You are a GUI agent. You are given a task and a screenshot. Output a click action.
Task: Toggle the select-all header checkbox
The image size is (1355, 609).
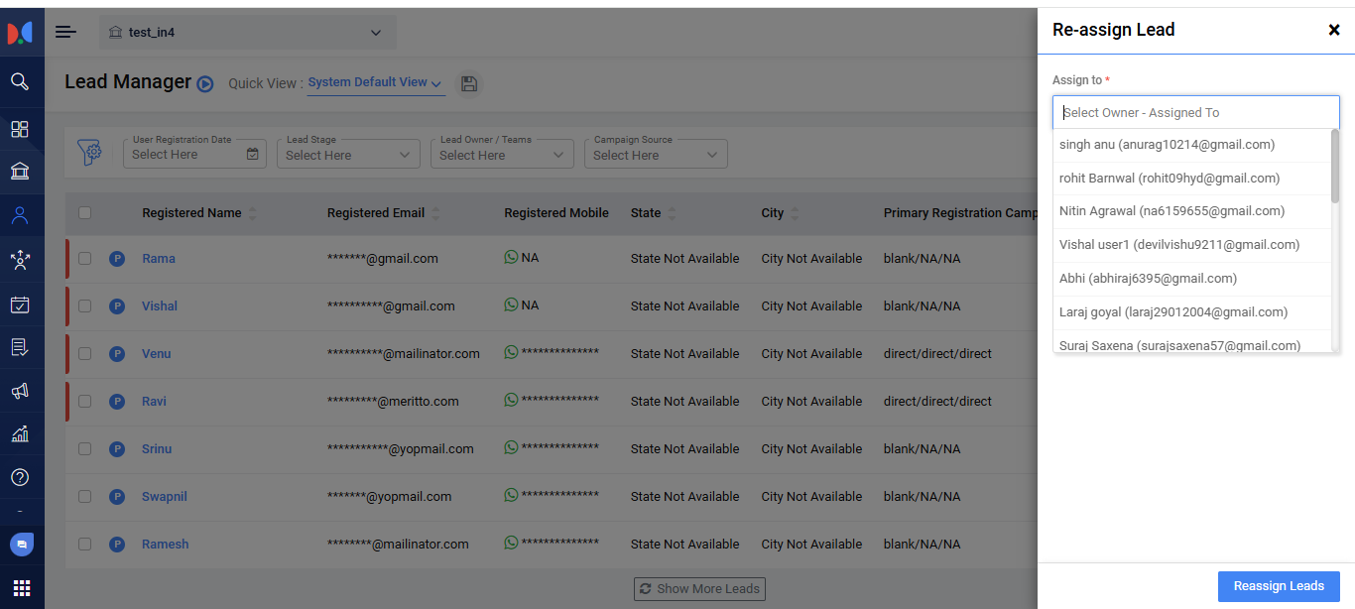coord(84,212)
